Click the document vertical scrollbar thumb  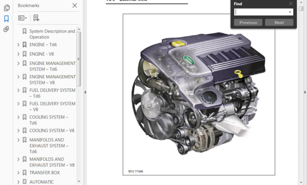coord(301,9)
